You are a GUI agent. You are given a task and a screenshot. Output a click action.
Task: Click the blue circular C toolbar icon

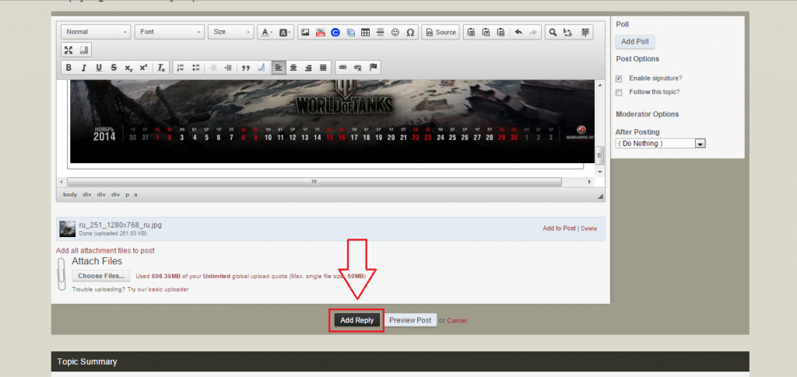335,32
